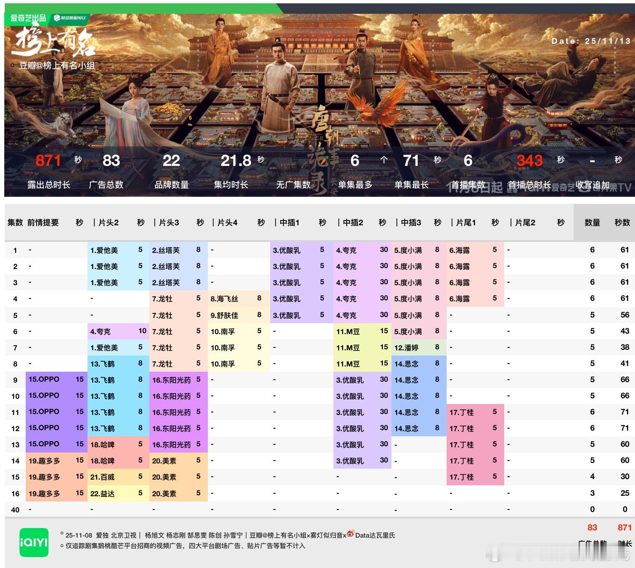Viewport: 635px width, 568px height.
Task: Click the 片头3 column header
Action: coord(169,222)
